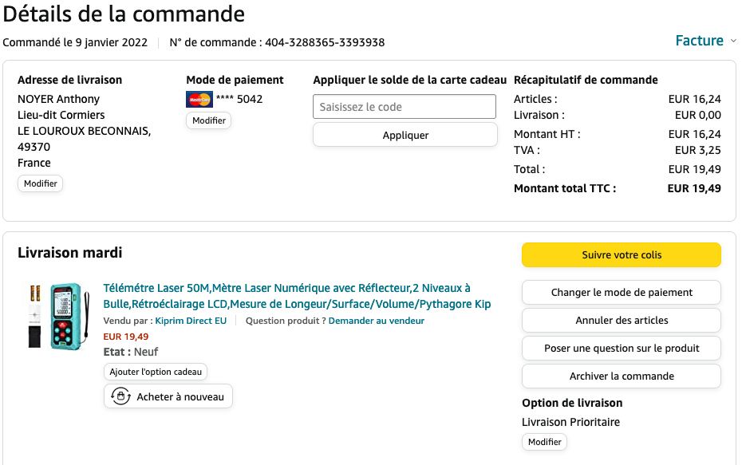Image resolution: width=742 pixels, height=465 pixels.
Task: Modify the delivery address
Action: [40, 183]
